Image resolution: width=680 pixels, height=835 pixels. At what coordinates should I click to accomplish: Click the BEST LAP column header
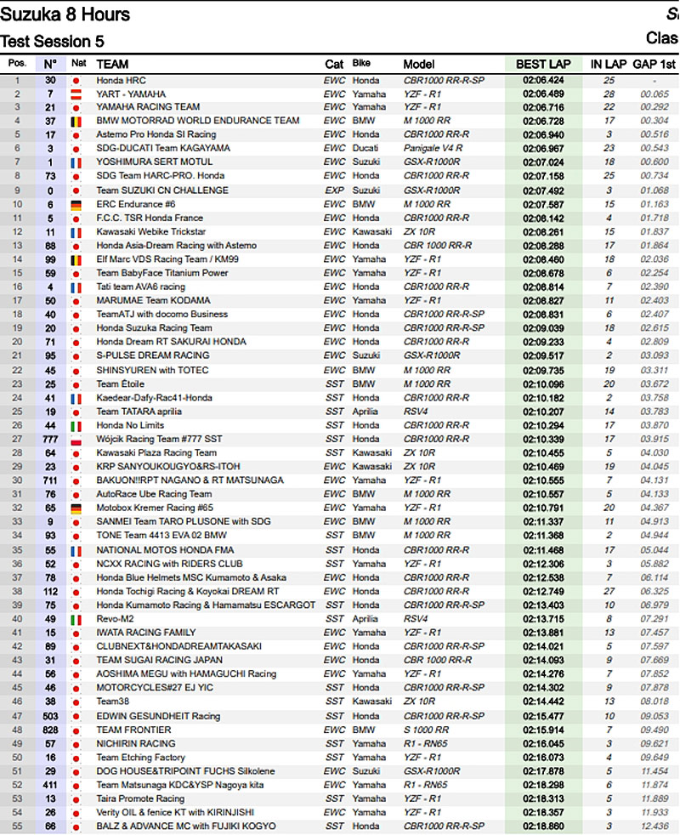(x=543, y=65)
